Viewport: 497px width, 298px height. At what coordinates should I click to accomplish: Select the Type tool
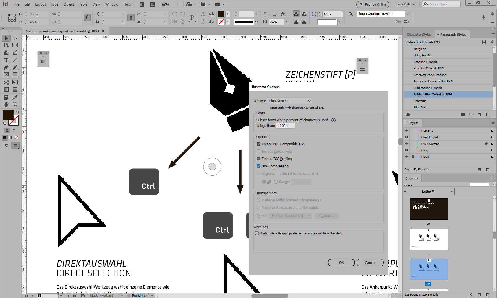6,60
